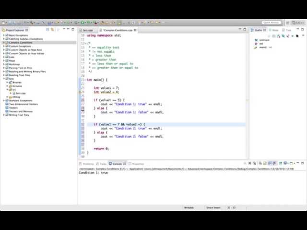Open the Outline view tab
Image resolution: width=307 pixels, height=230 pixels.
click(x=259, y=30)
